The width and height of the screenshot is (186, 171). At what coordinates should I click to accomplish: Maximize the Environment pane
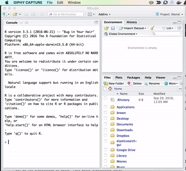click(x=179, y=22)
